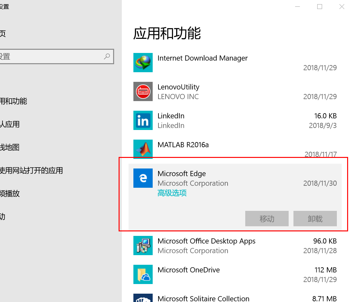The width and height of the screenshot is (351, 302).
Task: Select the LinkedIn app name
Action: [x=171, y=116]
